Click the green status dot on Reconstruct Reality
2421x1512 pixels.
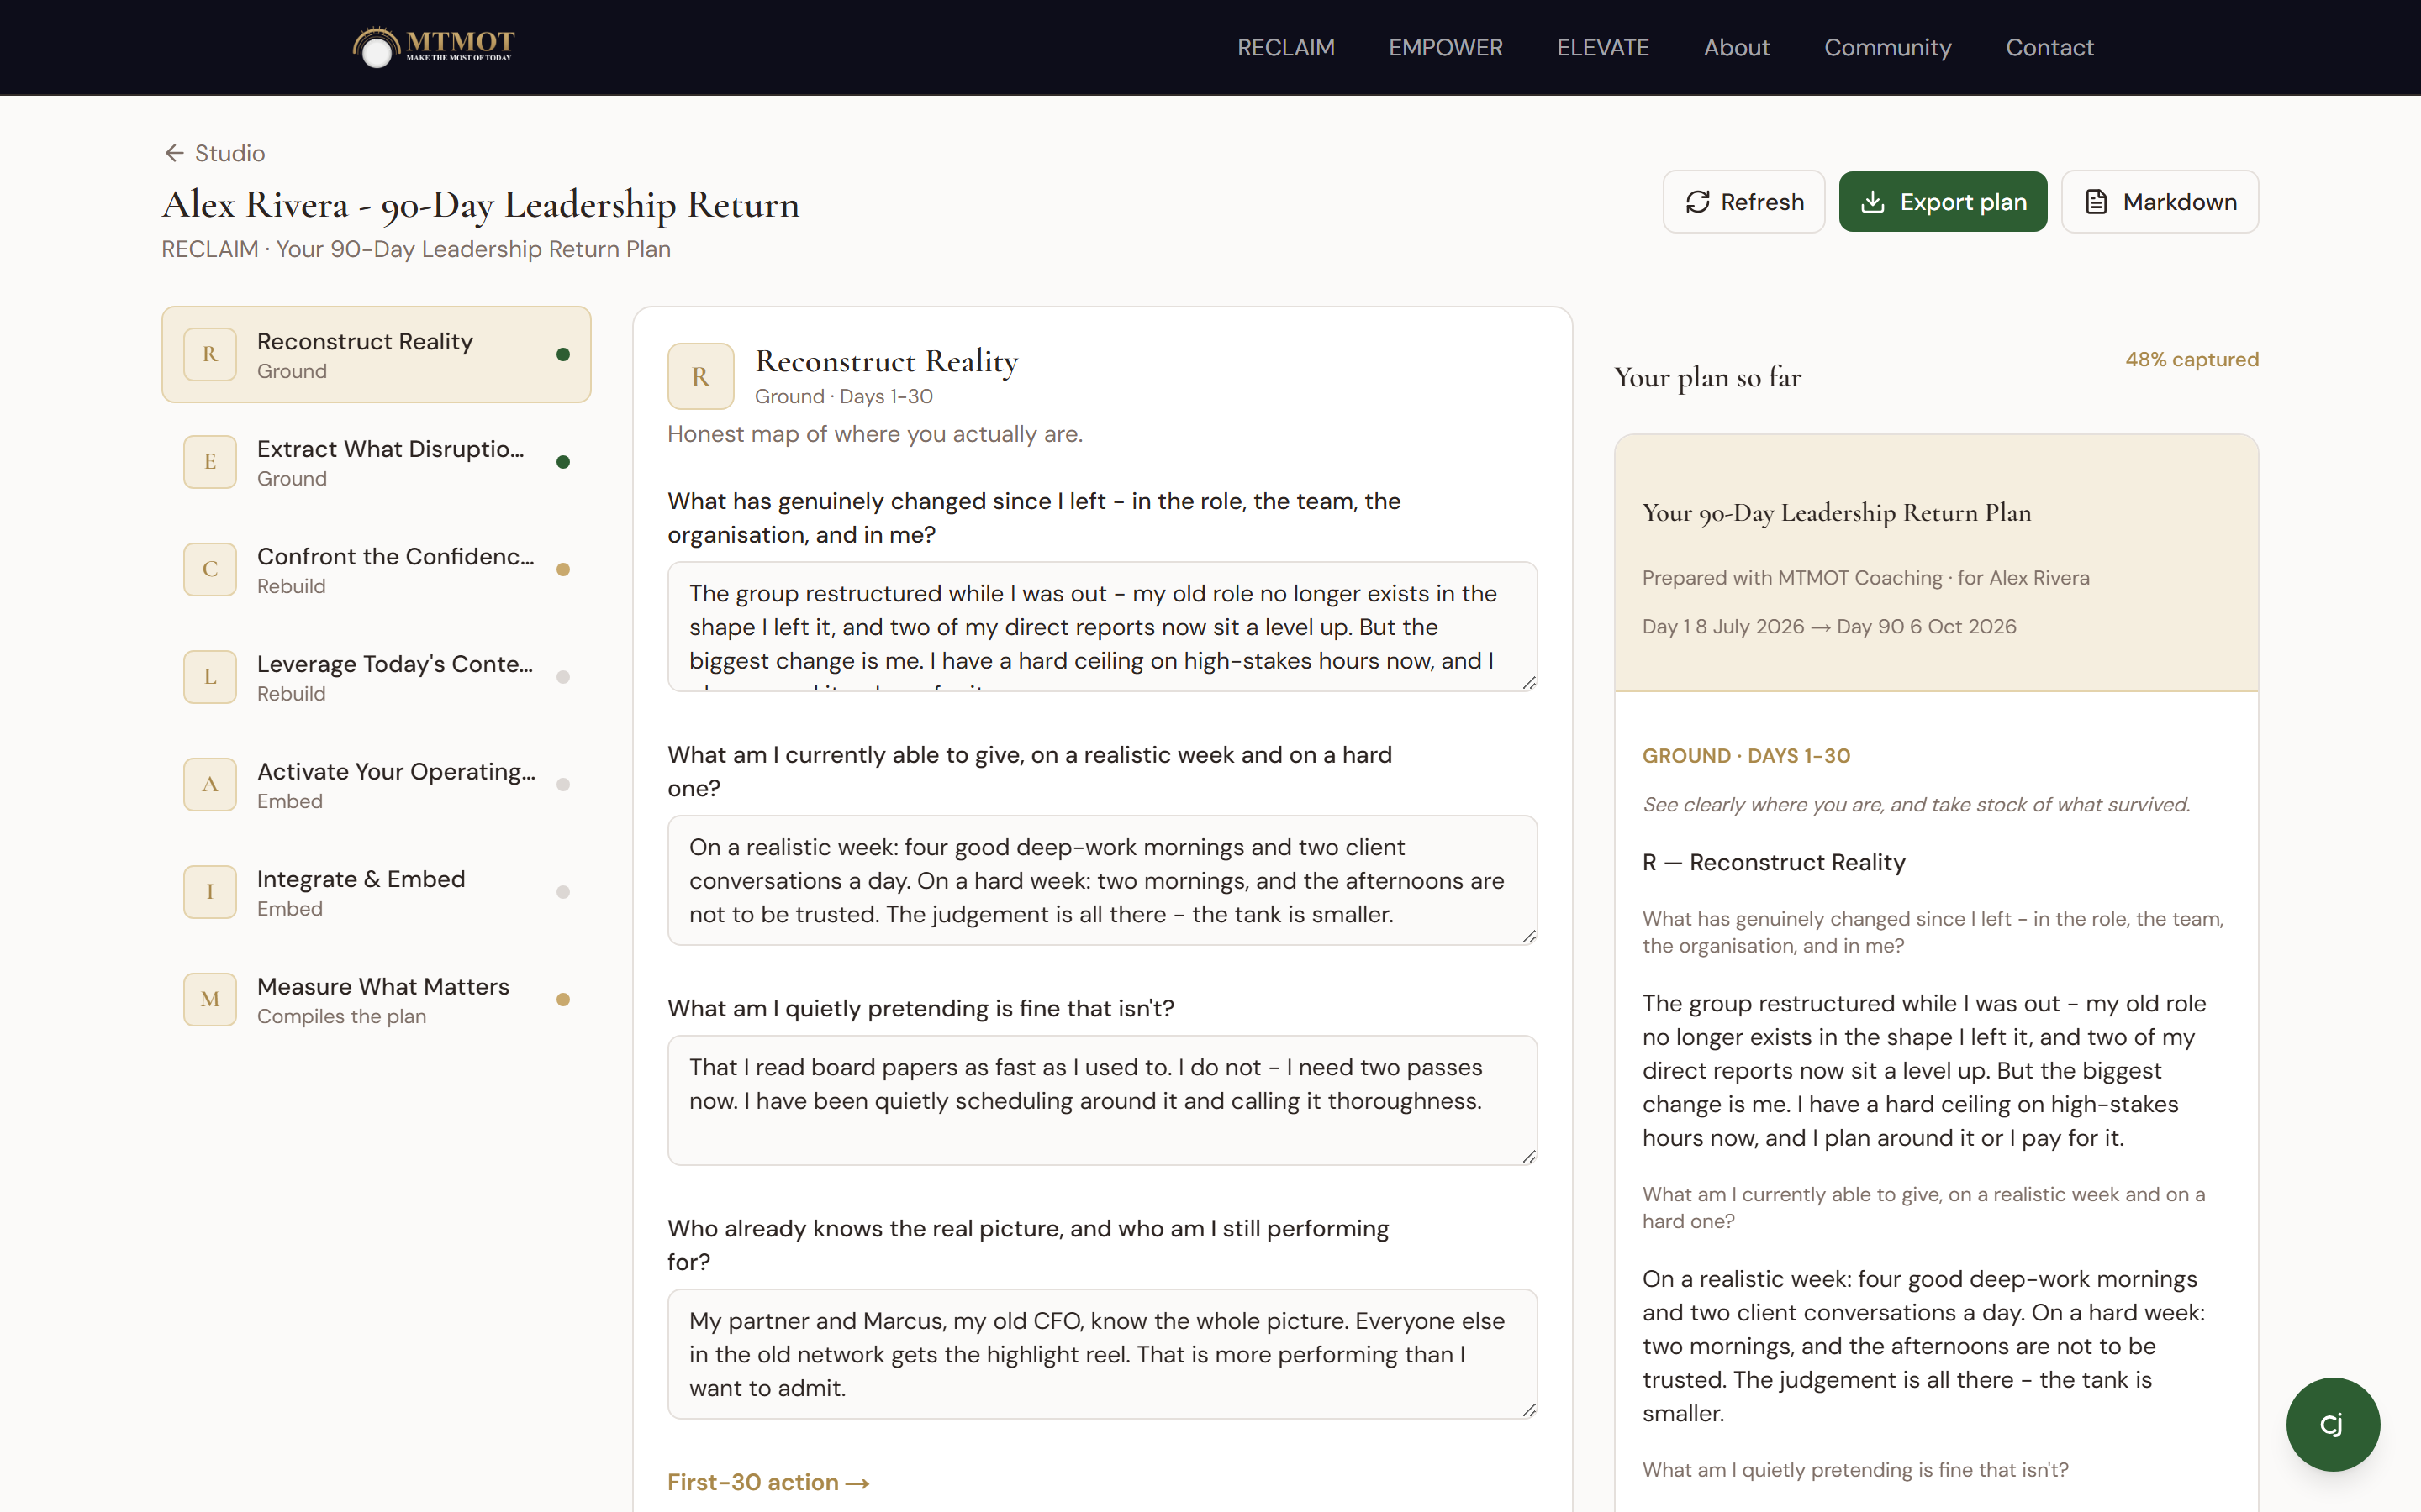(563, 354)
